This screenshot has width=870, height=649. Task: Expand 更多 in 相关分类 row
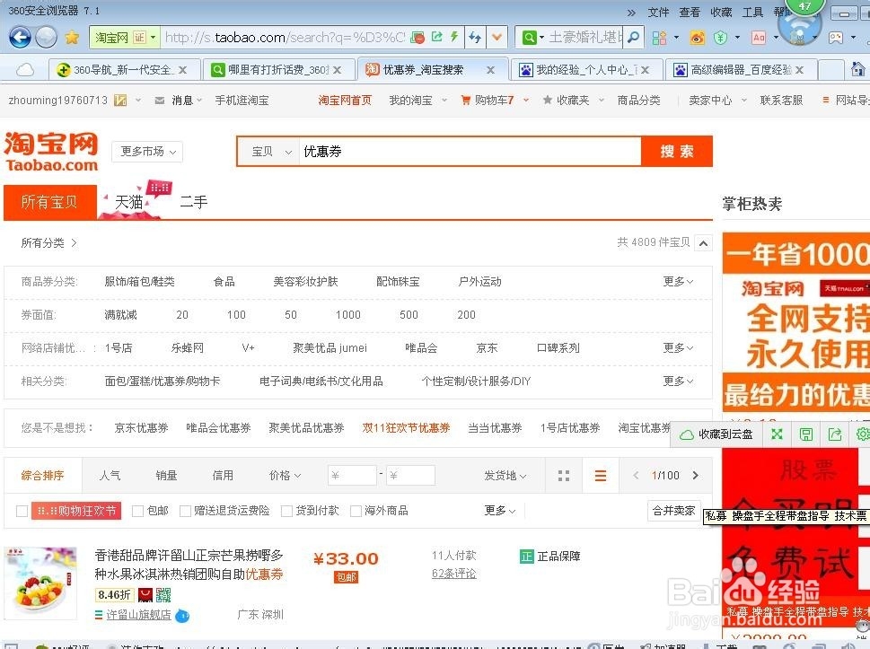click(678, 382)
